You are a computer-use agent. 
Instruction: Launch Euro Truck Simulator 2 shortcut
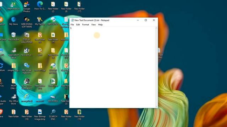[27, 84]
